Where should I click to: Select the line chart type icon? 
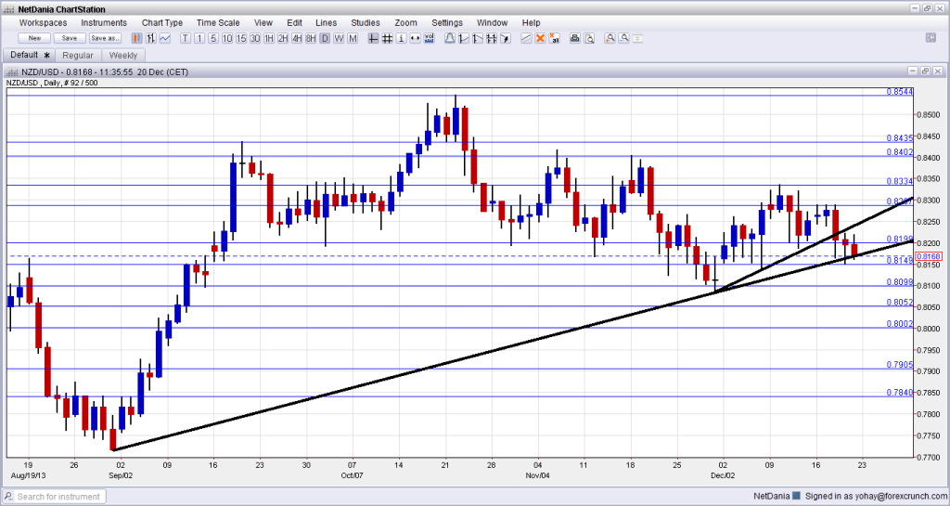[165, 38]
